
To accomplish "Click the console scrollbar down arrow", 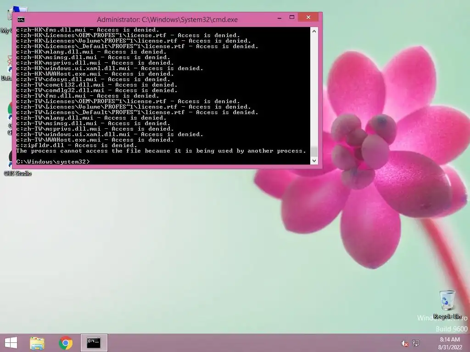I will tap(314, 161).
